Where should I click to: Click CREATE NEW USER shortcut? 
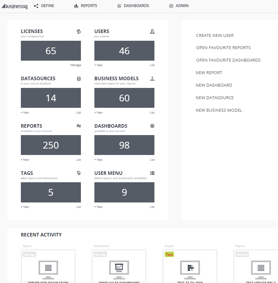coord(215,36)
